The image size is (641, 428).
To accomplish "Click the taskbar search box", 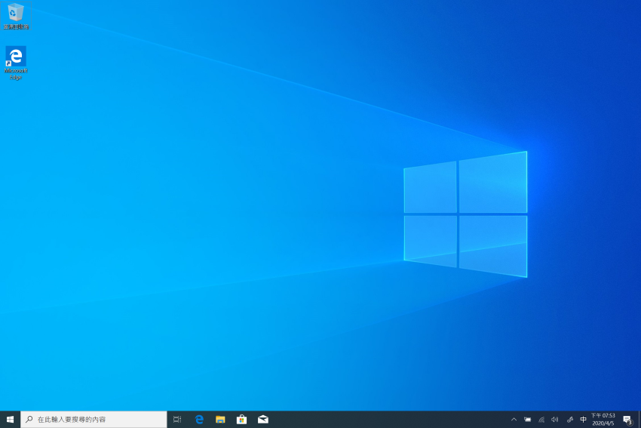I will 94,420.
